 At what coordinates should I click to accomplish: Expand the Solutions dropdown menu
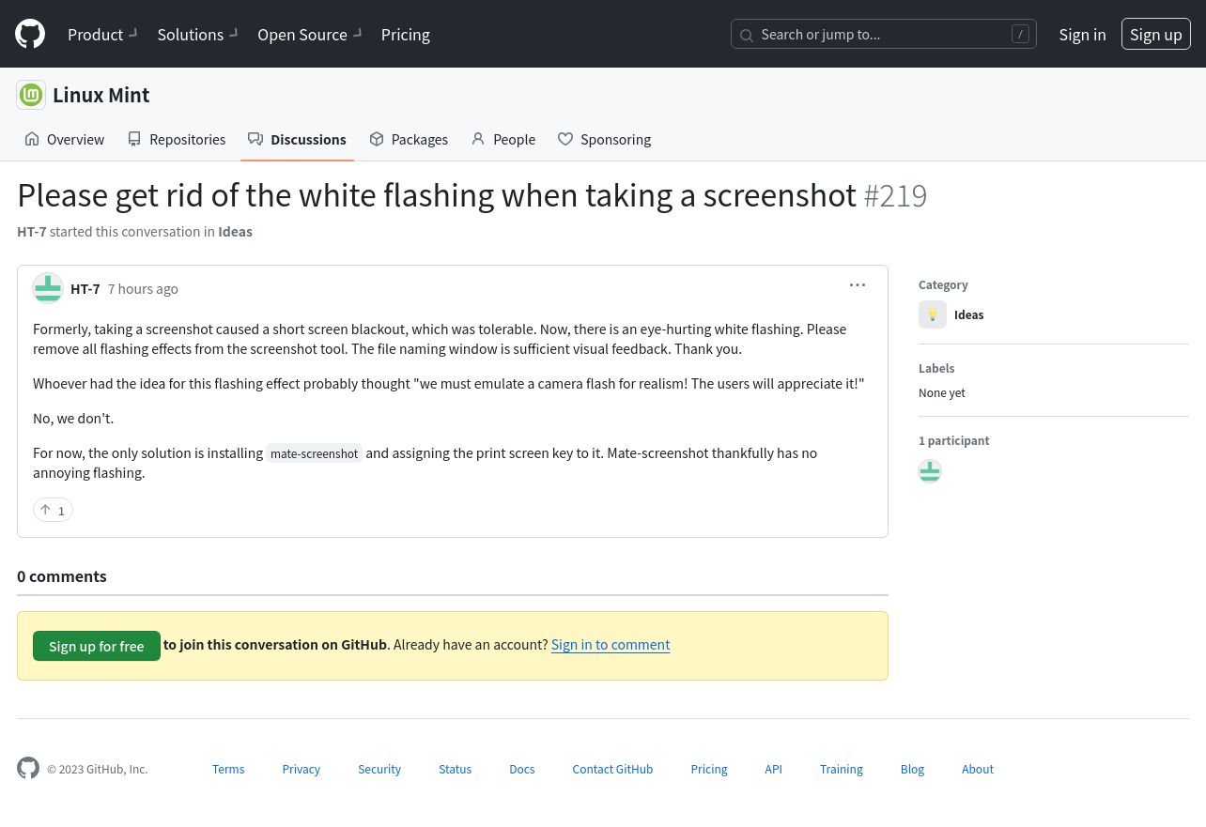pyautogui.click(x=197, y=34)
